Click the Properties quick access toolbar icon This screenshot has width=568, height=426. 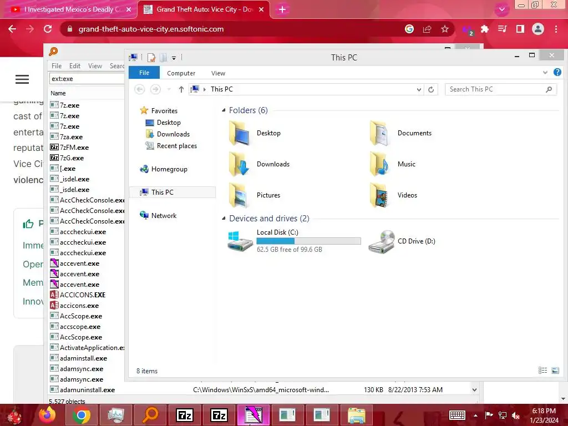151,58
